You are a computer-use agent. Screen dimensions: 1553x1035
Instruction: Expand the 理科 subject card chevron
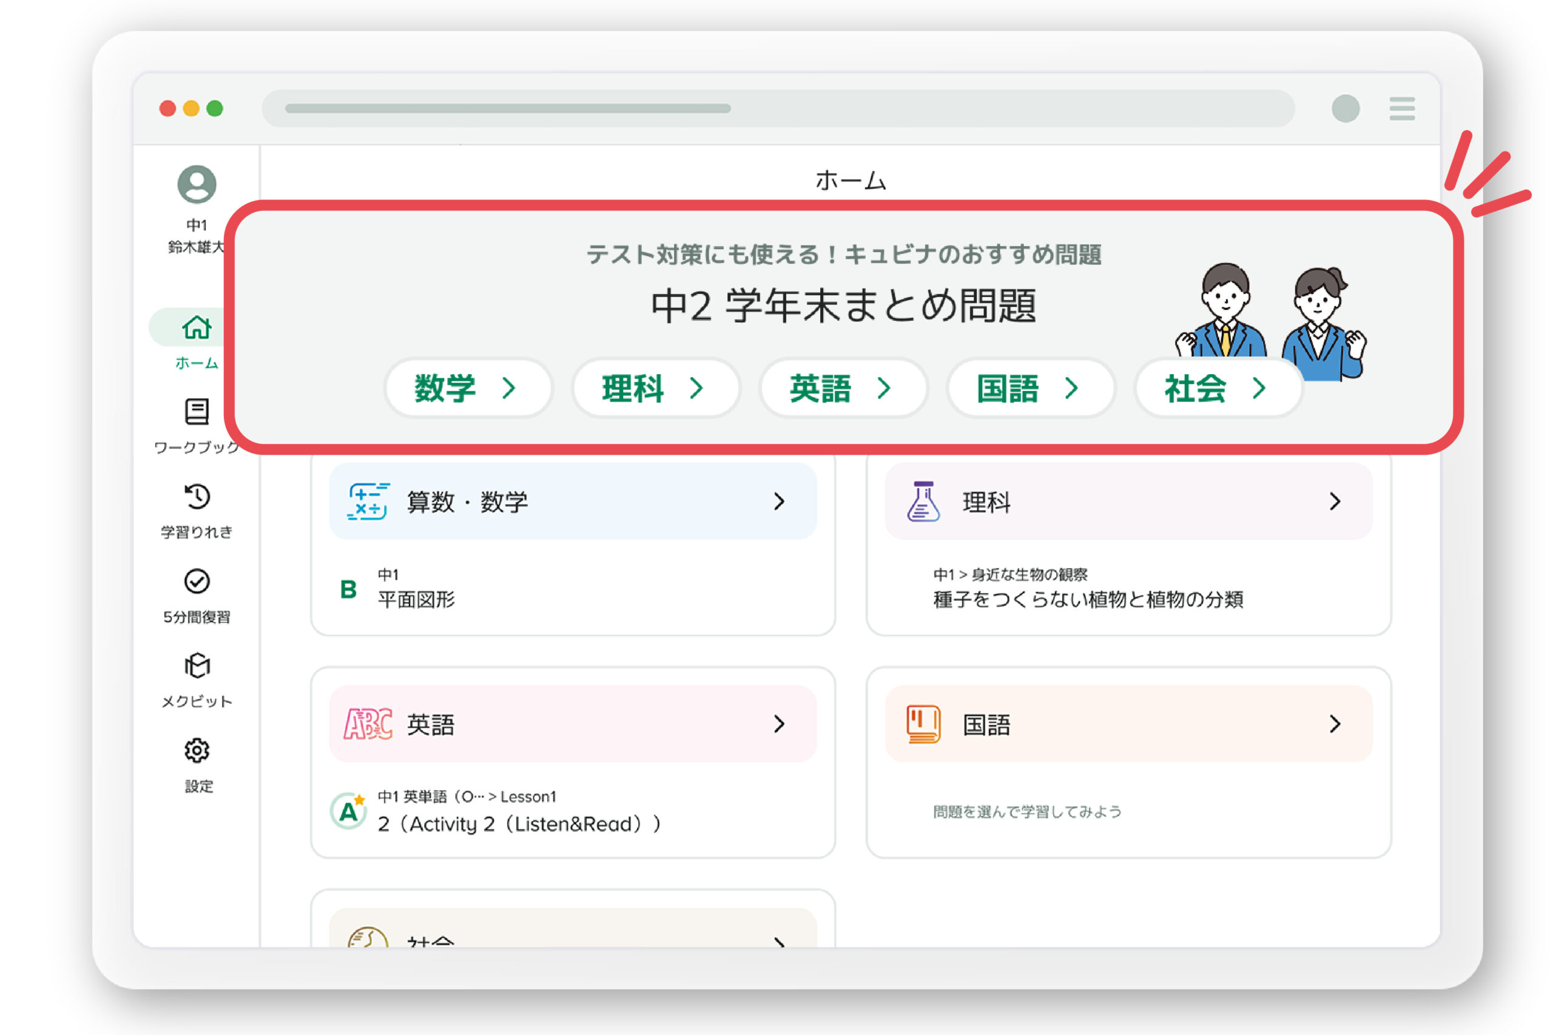pos(1335,501)
